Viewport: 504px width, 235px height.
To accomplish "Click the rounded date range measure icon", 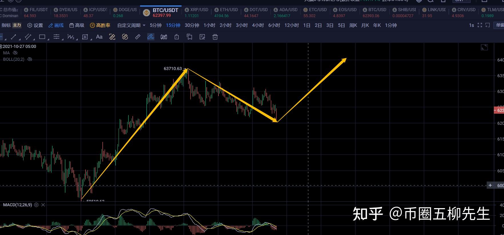I will coord(125,37).
